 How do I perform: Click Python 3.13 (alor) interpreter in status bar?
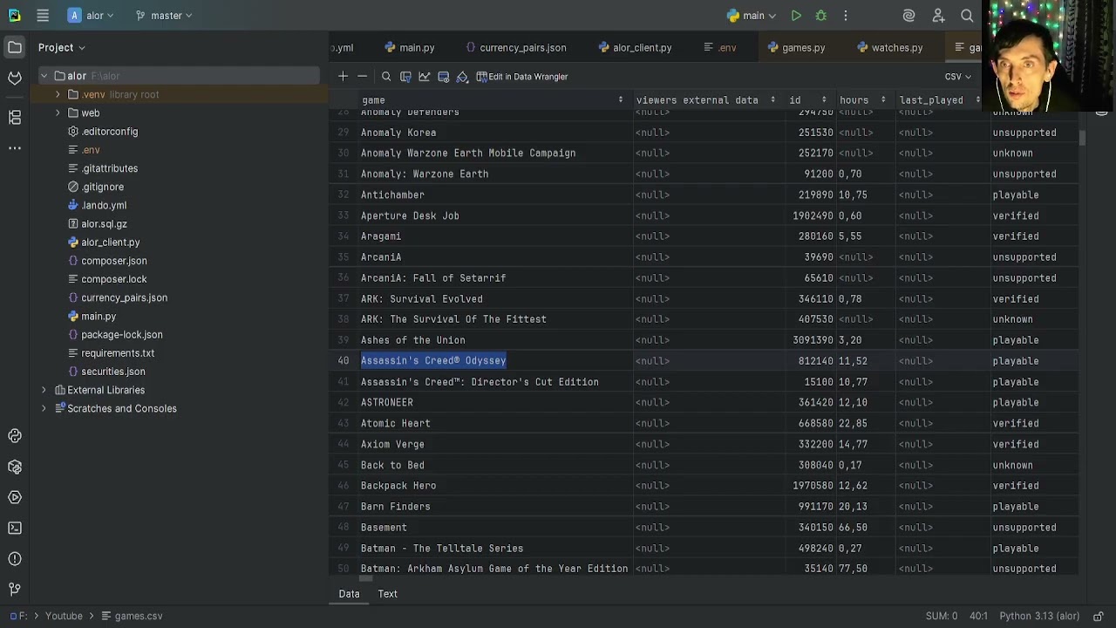click(1039, 616)
